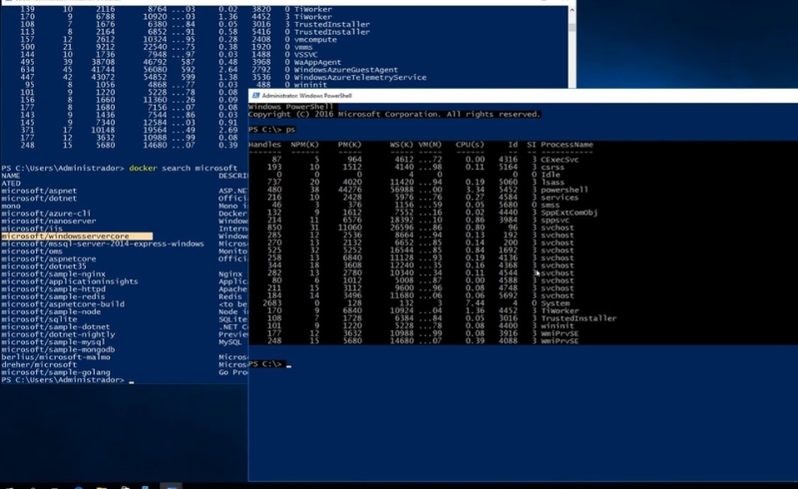Image resolution: width=798 pixels, height=489 pixels.
Task: Click the Copyright 2016 Microsoft Corporation line
Action: click(x=394, y=114)
